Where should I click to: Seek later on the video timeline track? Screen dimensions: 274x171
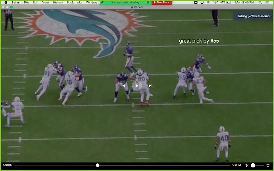[x=164, y=165]
